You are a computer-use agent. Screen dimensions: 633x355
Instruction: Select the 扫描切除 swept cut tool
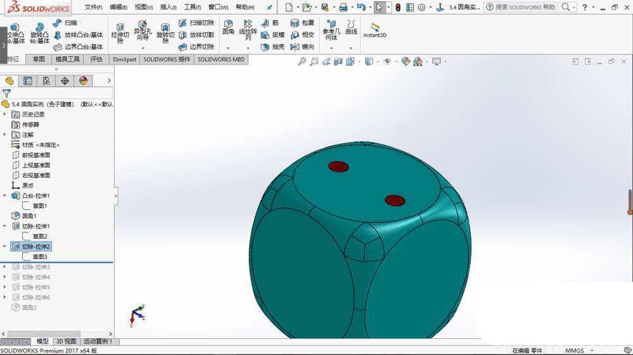196,23
